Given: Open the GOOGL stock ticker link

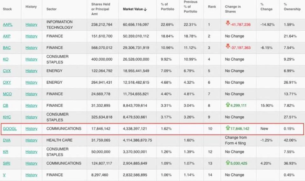Looking at the screenshot, I should tap(10, 129).
